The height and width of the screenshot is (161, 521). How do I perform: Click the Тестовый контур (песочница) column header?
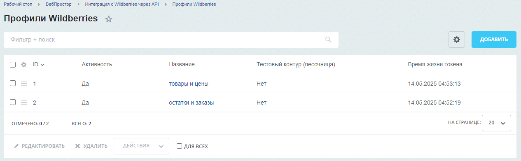point(296,64)
